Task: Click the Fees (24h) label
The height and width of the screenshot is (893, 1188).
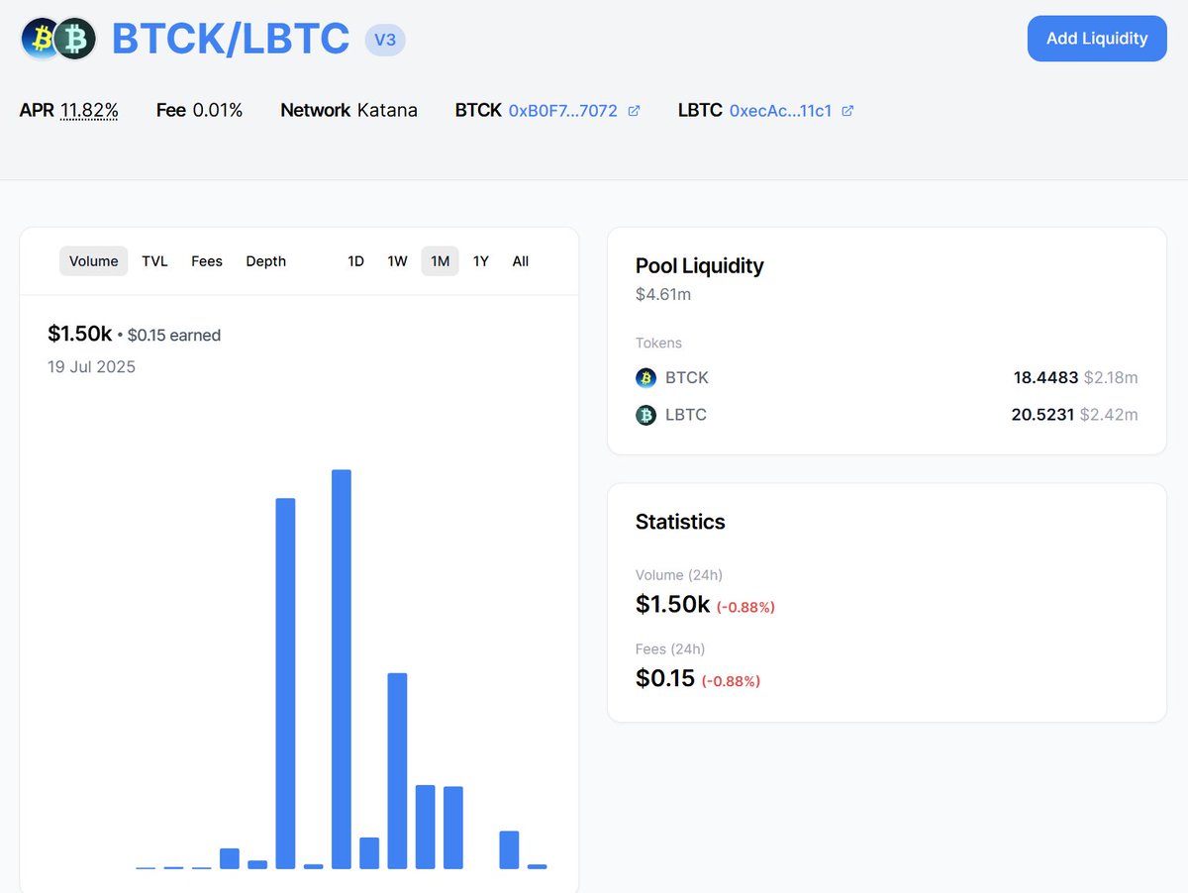Action: [x=670, y=649]
